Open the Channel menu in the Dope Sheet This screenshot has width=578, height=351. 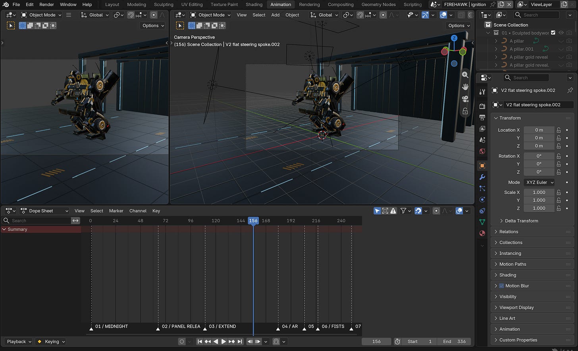(138, 211)
